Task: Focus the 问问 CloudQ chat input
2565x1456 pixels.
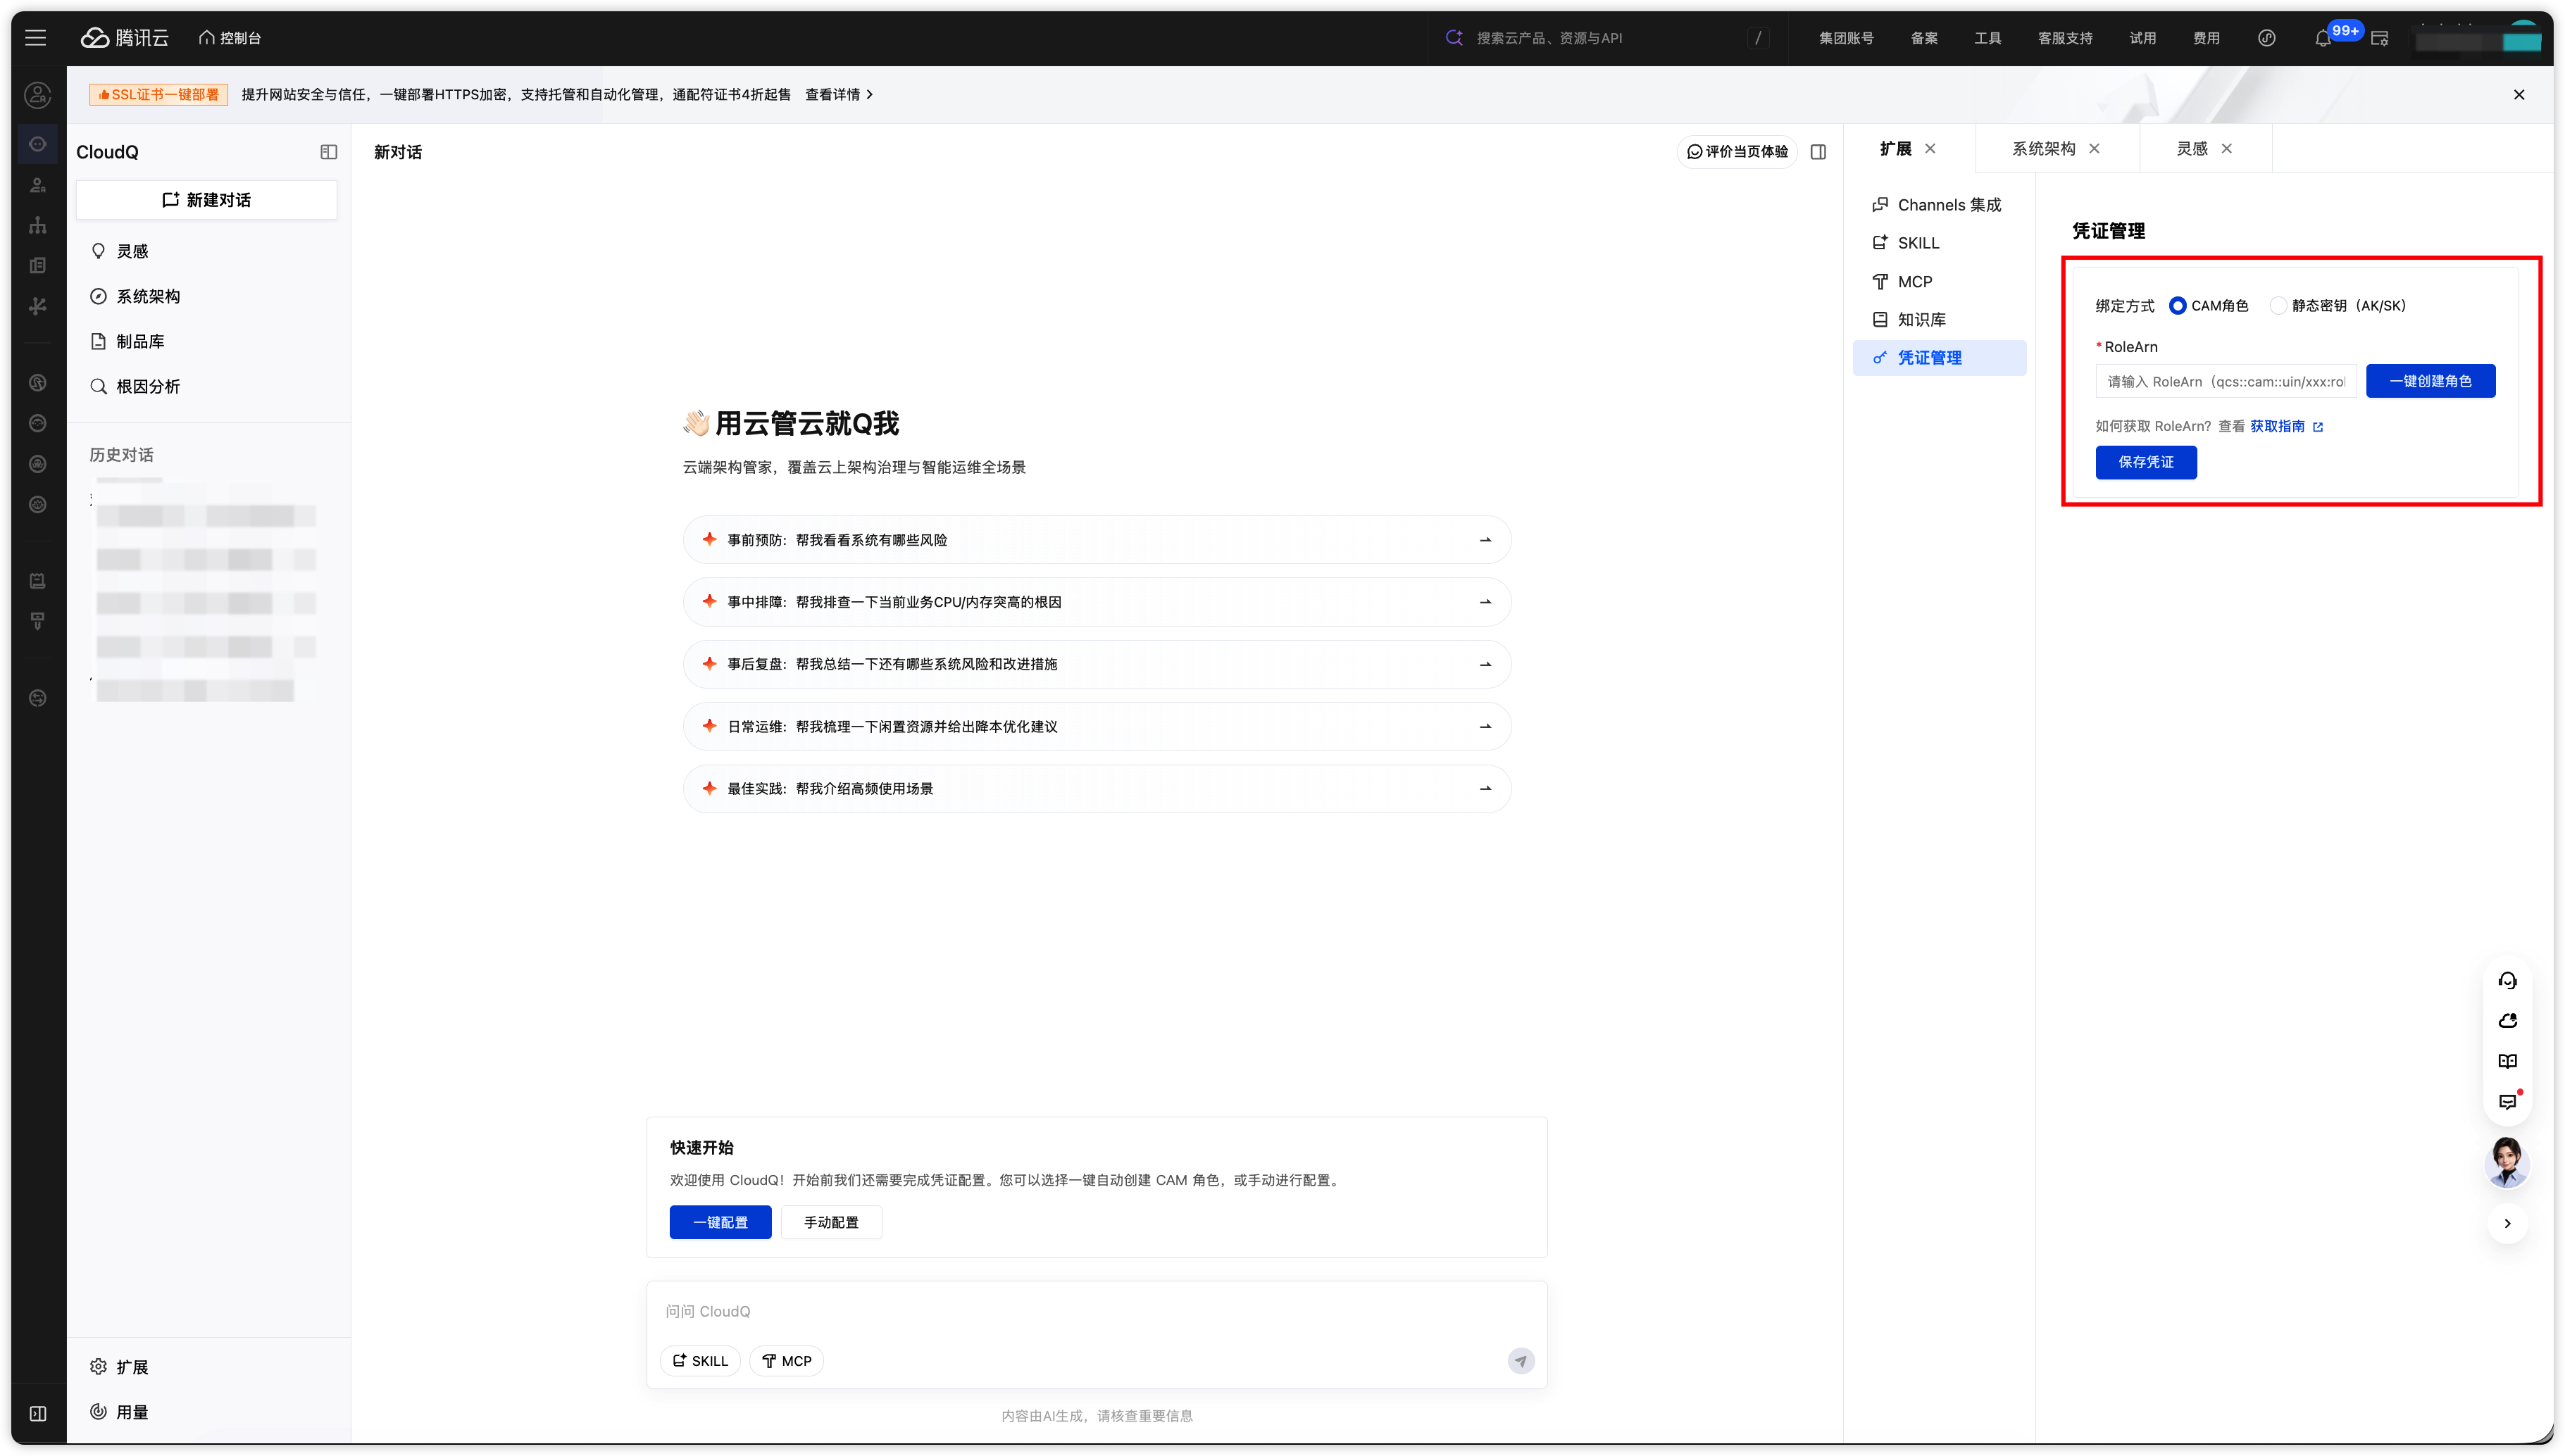Action: click(1096, 1311)
